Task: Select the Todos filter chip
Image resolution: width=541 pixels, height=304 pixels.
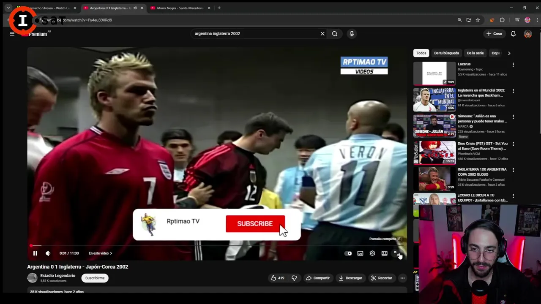Action: 421,53
